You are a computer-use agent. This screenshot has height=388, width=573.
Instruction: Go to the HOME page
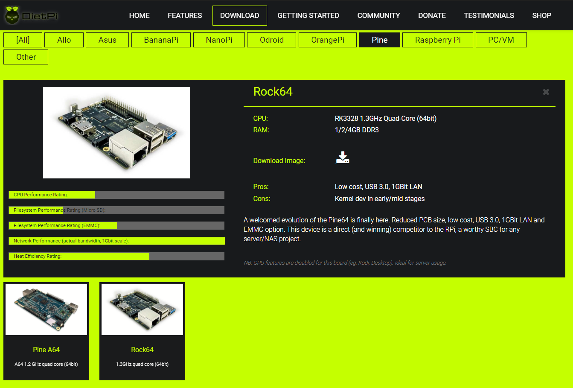[139, 15]
